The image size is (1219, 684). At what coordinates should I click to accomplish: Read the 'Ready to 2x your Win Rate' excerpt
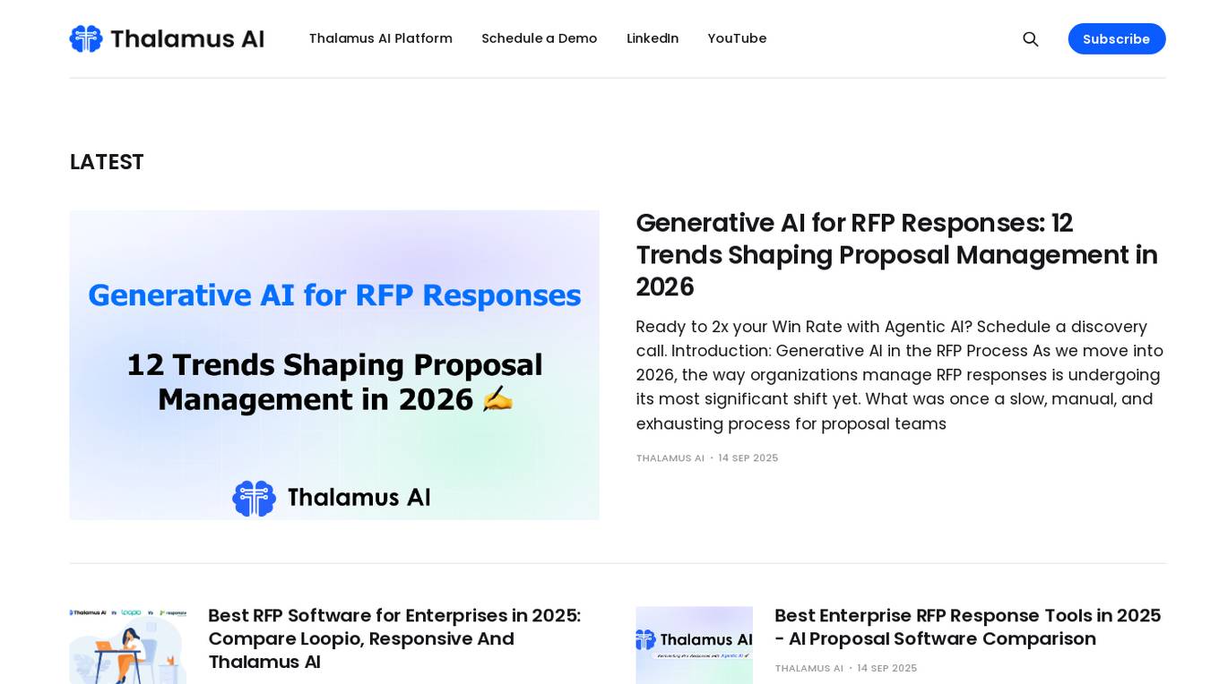tap(900, 375)
